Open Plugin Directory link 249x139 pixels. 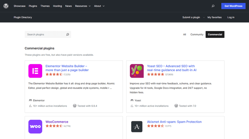(23, 17)
